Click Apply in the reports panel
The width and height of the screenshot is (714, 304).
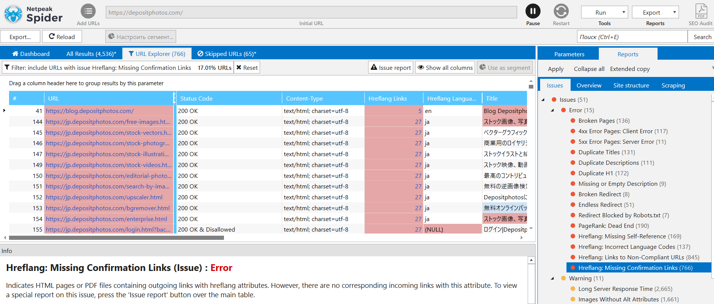tap(556, 69)
